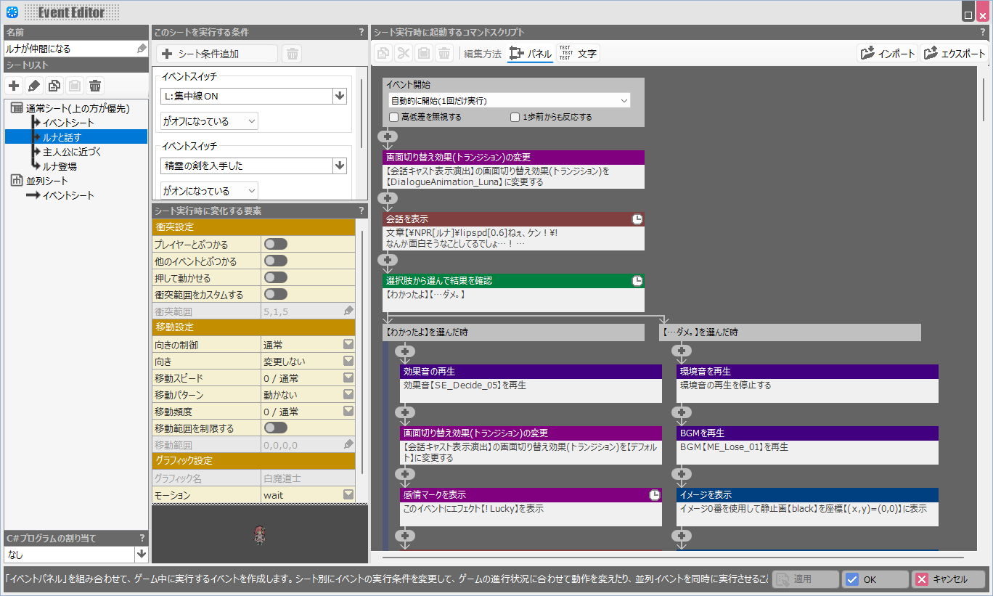
Task: Enable 高低差を無視する checkbox
Action: (394, 117)
